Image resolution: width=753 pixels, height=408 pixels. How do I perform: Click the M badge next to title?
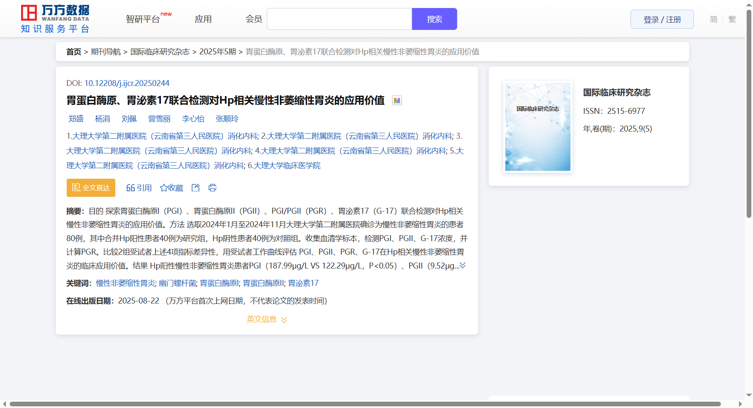tap(397, 101)
